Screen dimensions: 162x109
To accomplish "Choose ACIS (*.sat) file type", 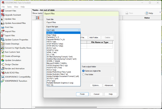I will click(x=64, y=48).
